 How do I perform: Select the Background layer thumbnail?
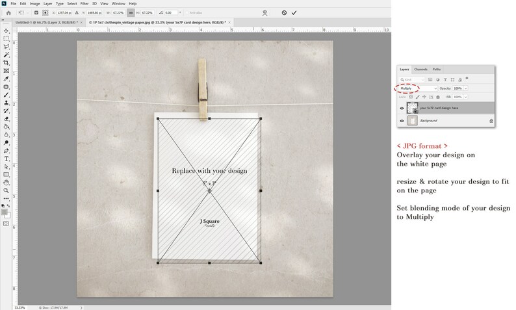pos(412,121)
